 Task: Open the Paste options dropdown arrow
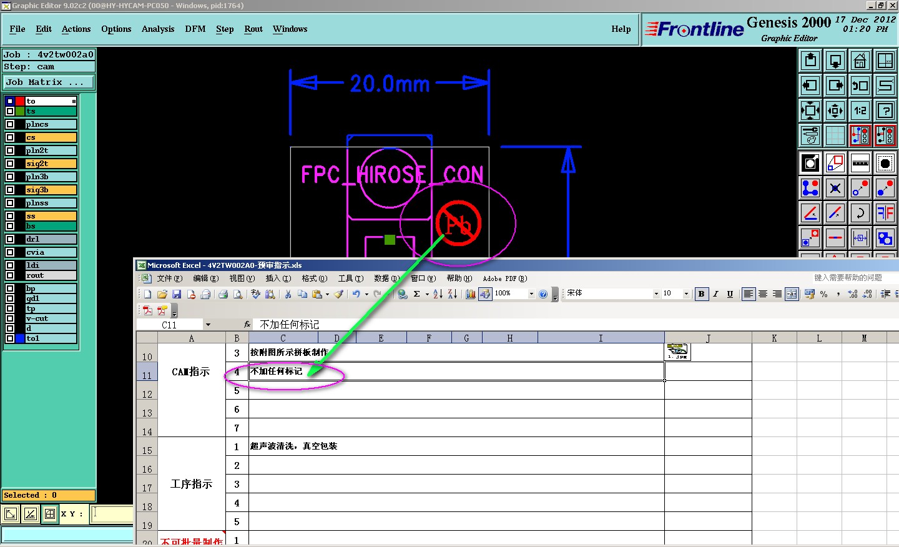tap(327, 294)
